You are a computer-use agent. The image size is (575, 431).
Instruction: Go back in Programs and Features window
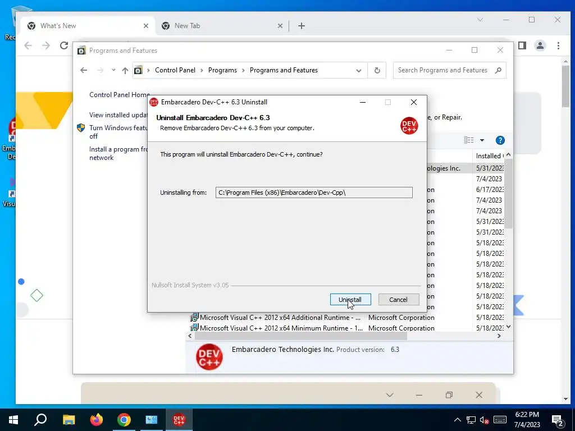pyautogui.click(x=84, y=70)
